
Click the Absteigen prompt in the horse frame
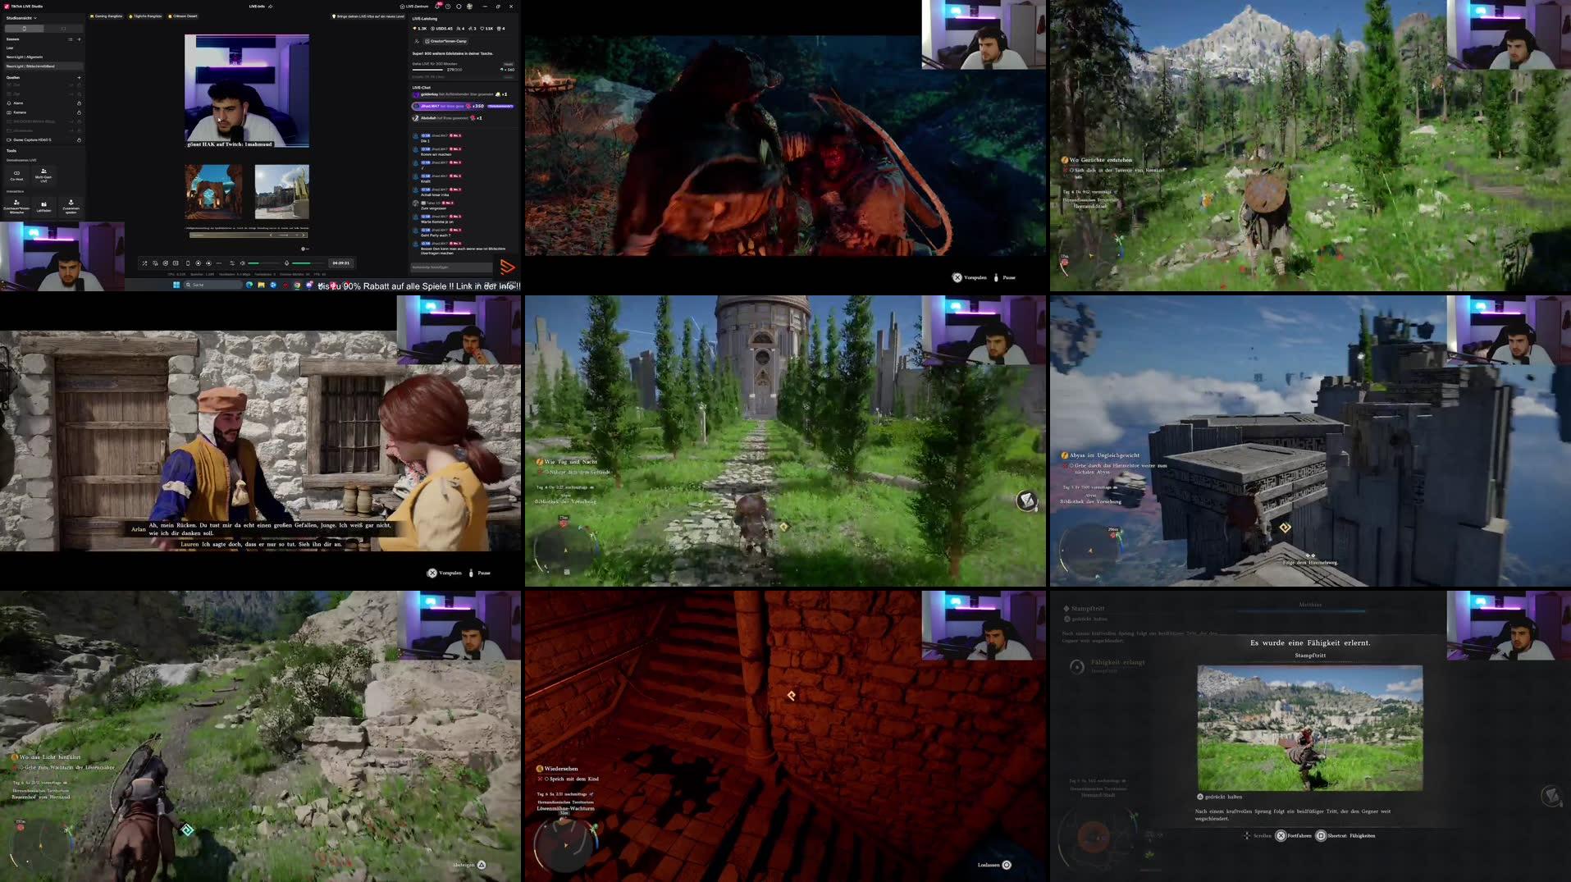[x=469, y=865]
